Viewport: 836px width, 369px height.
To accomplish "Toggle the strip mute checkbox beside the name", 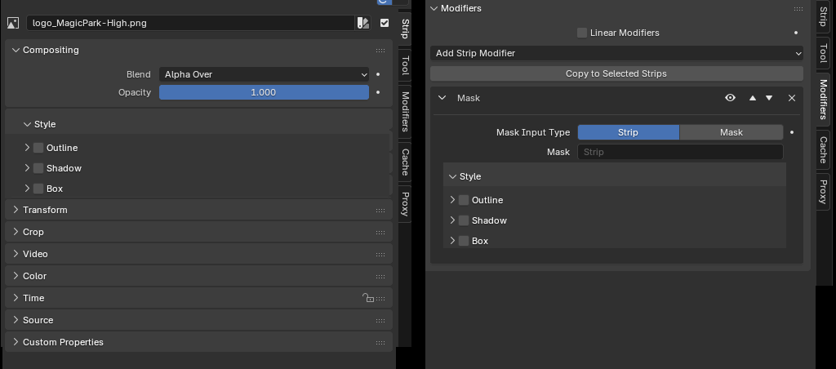I will [385, 23].
